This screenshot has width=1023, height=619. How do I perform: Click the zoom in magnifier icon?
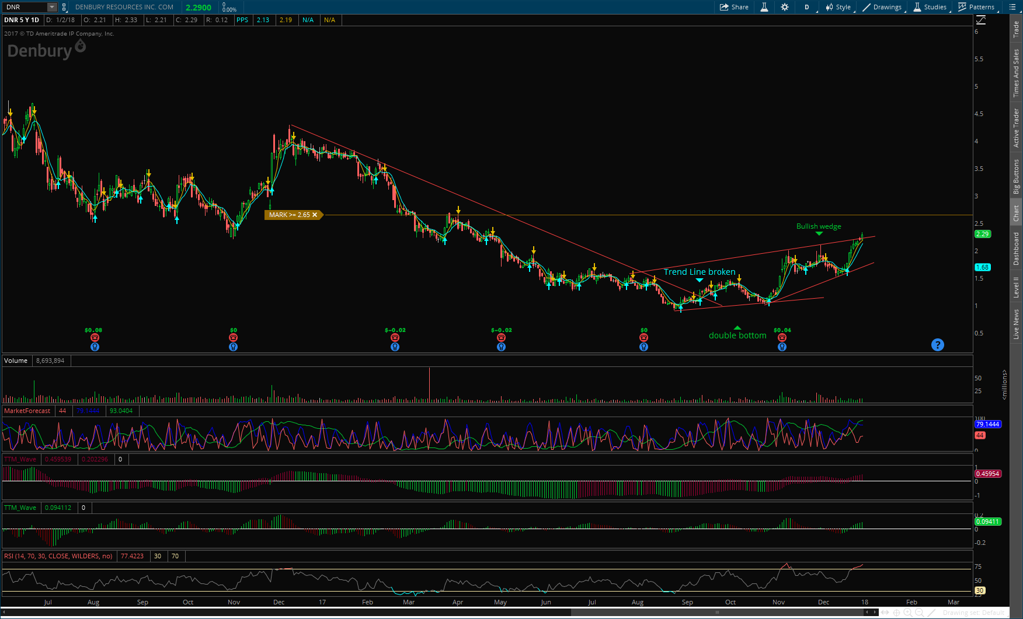(x=908, y=613)
